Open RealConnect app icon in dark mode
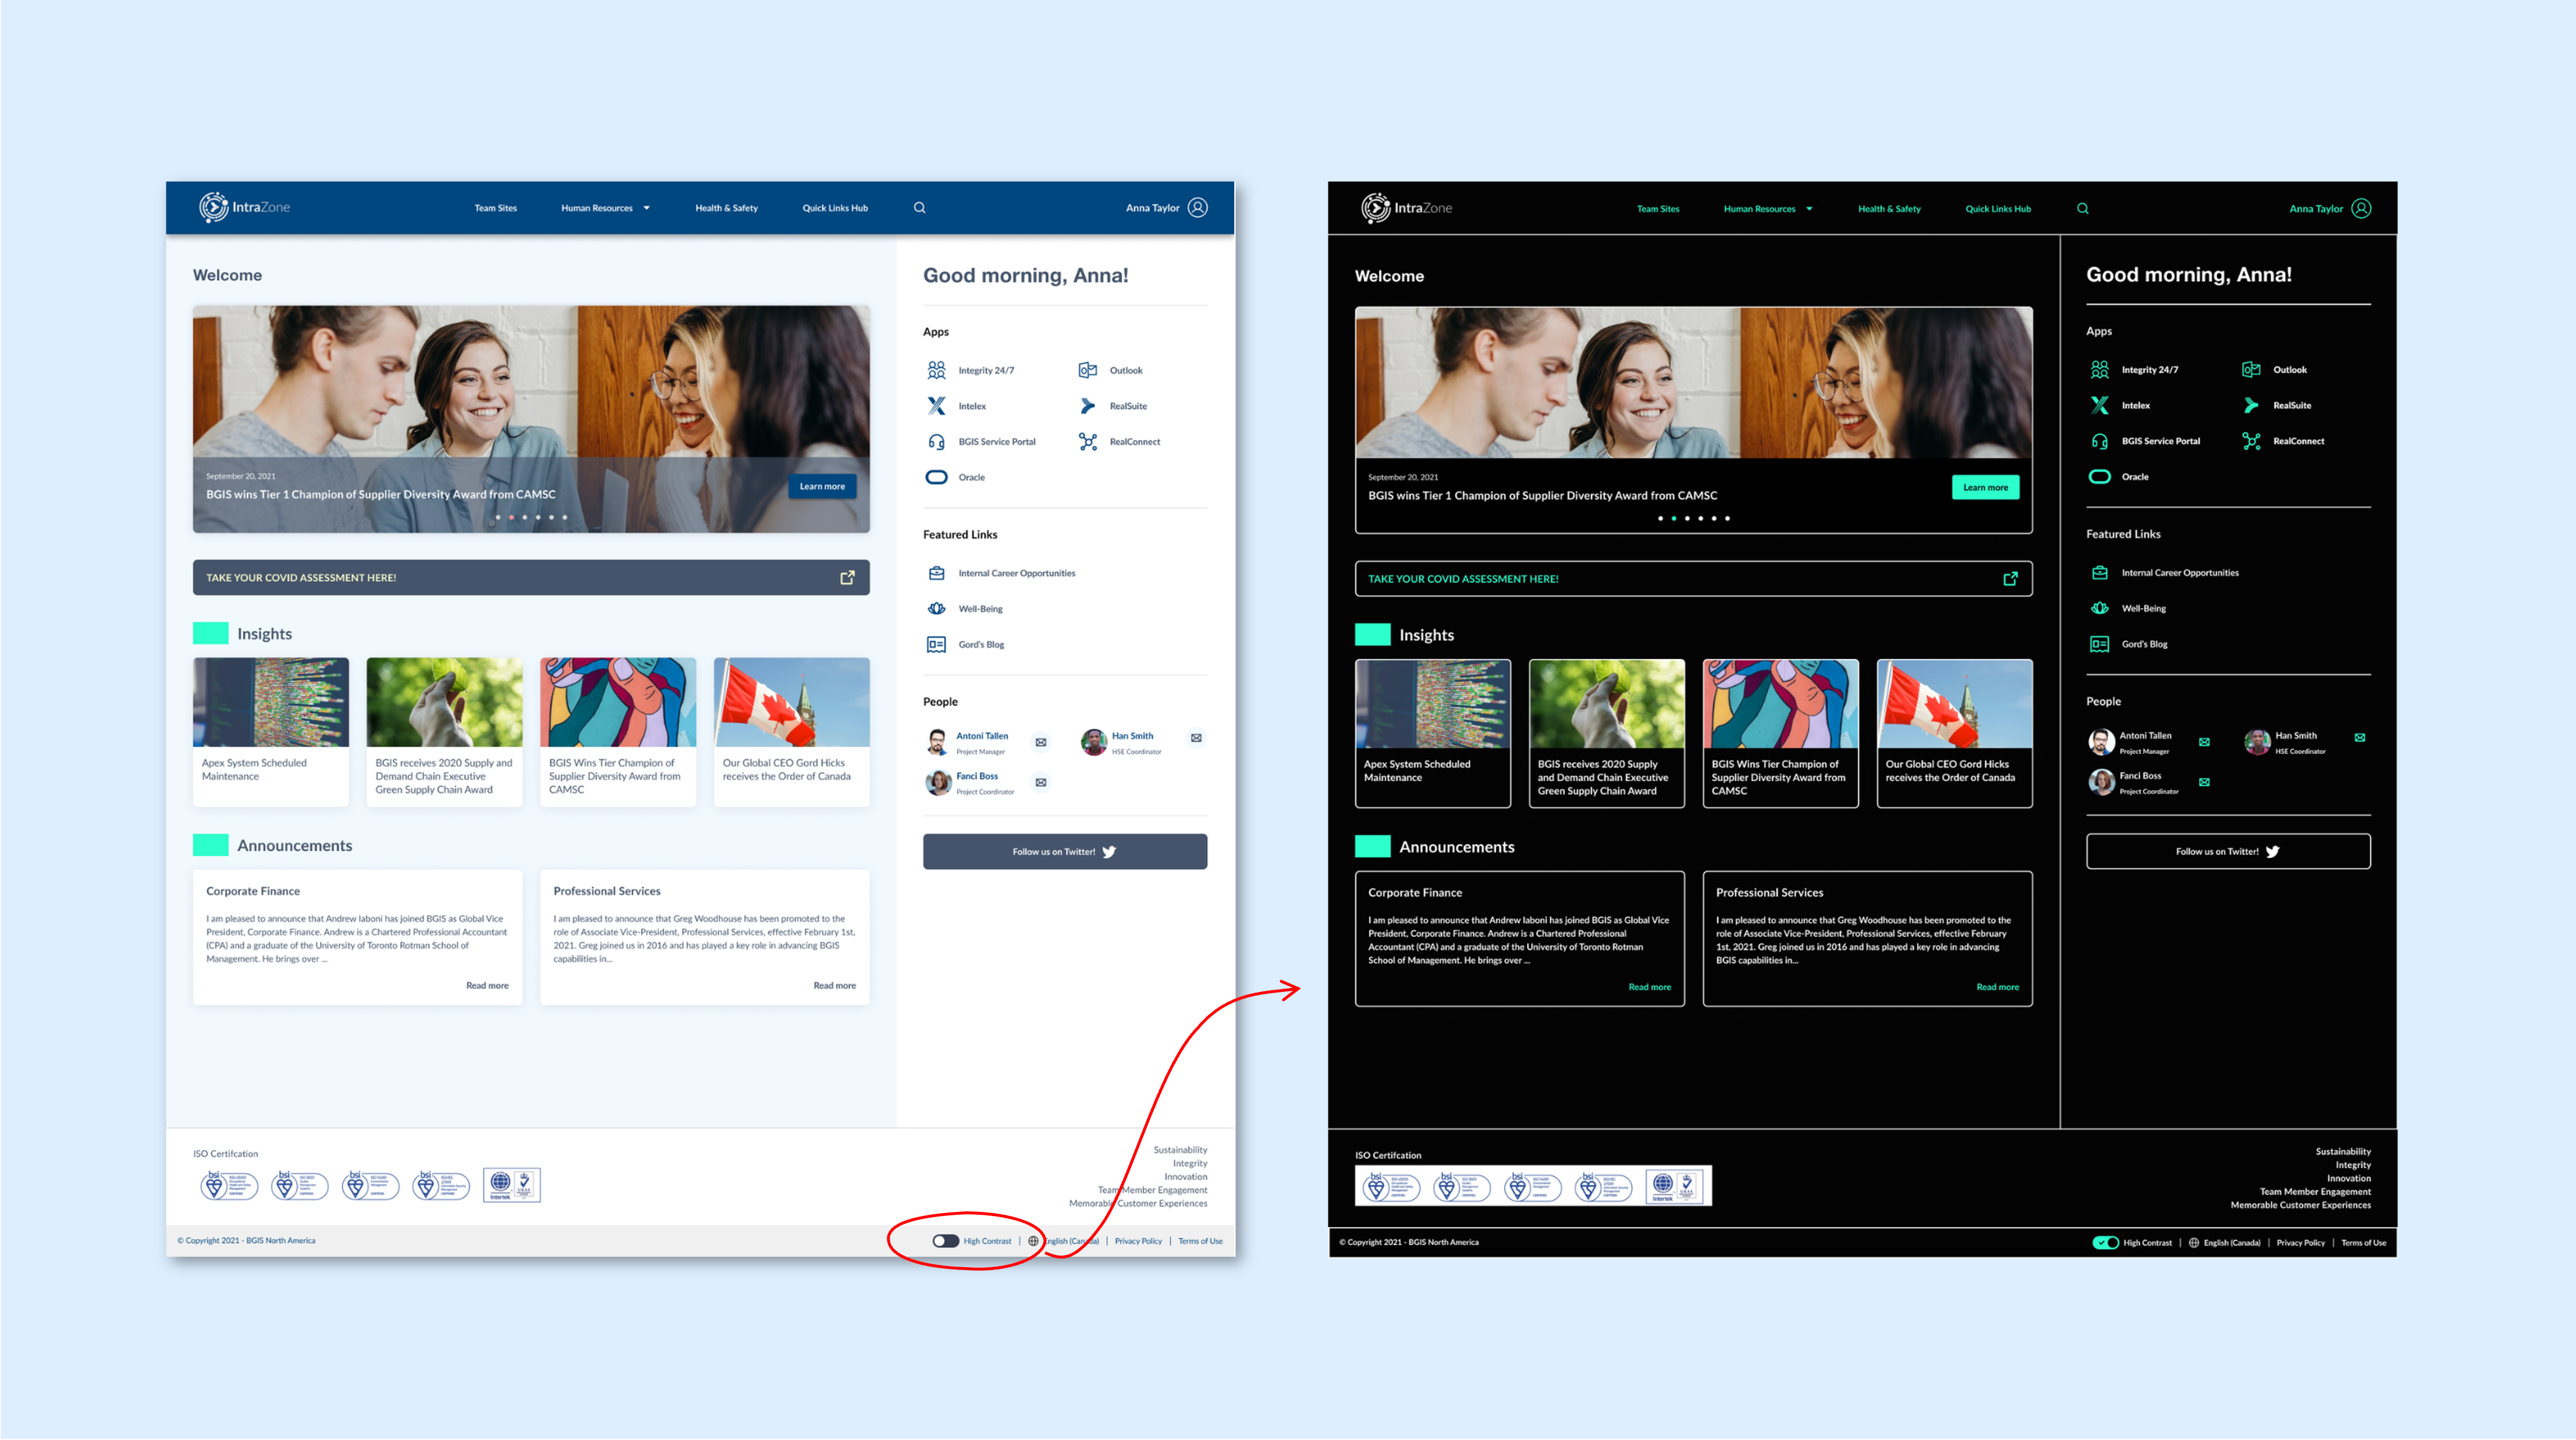Viewport: 2576px width, 1440px height. 2250,441
